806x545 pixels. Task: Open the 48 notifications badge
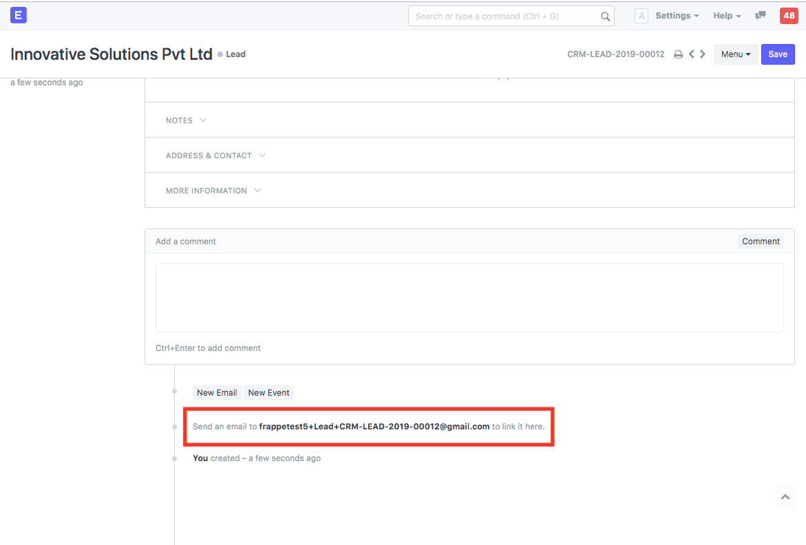(788, 16)
